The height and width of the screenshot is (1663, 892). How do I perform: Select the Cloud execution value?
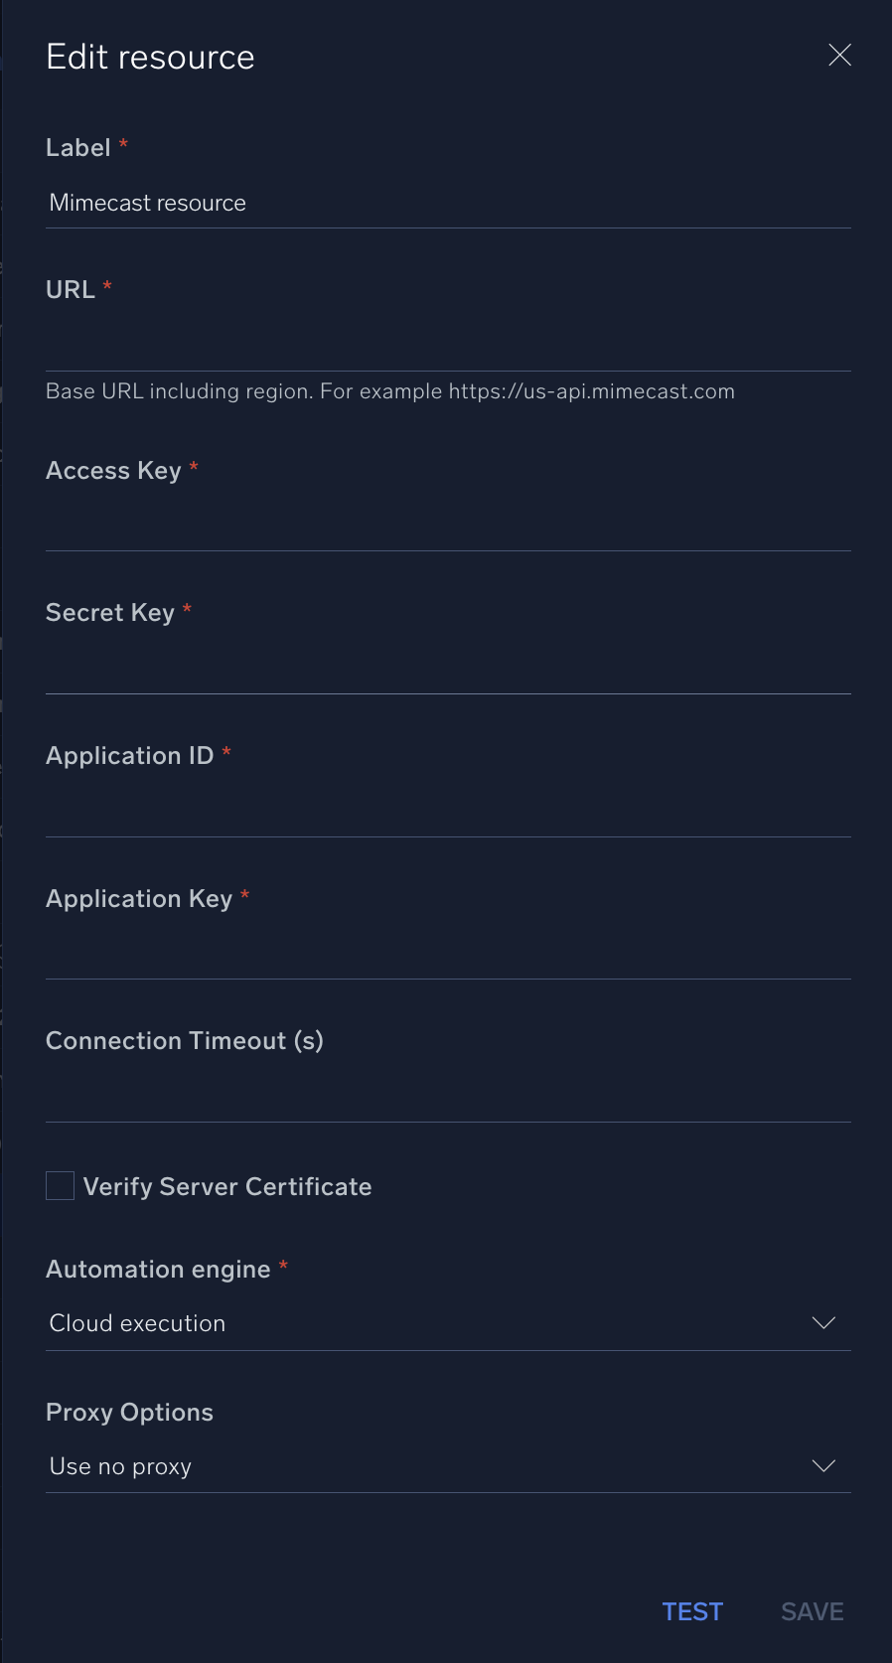tap(137, 1322)
